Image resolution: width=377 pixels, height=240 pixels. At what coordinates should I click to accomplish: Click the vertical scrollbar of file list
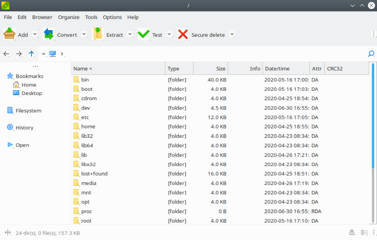(373, 141)
